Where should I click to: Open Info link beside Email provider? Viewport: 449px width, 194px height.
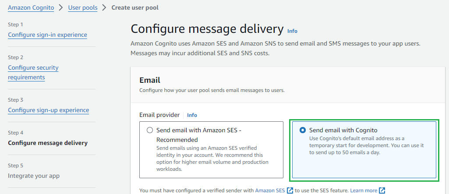tap(192, 115)
